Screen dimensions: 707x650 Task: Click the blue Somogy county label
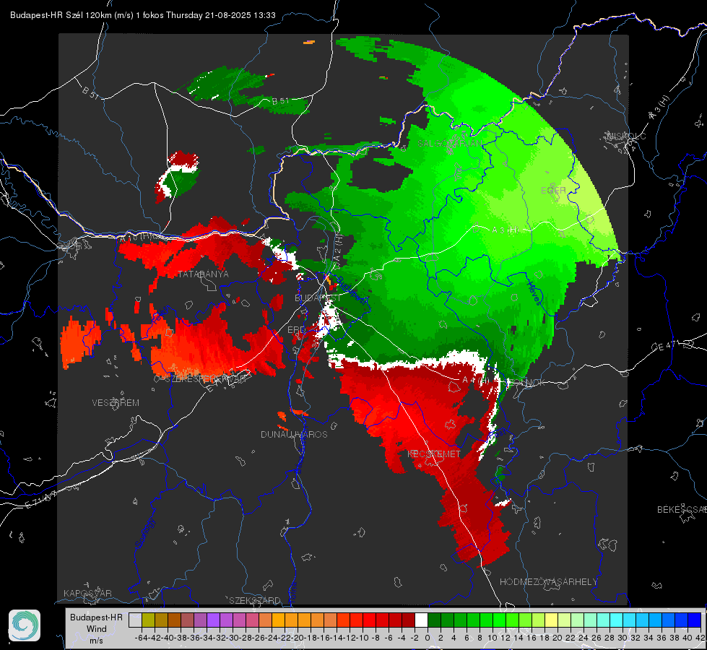[x=144, y=532]
